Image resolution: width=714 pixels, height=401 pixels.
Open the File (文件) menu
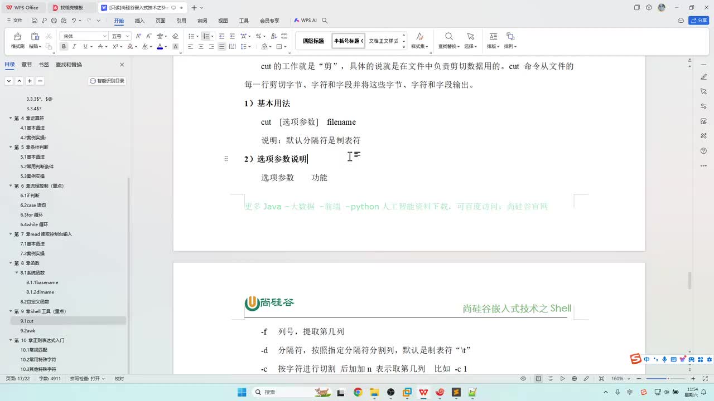pyautogui.click(x=15, y=21)
